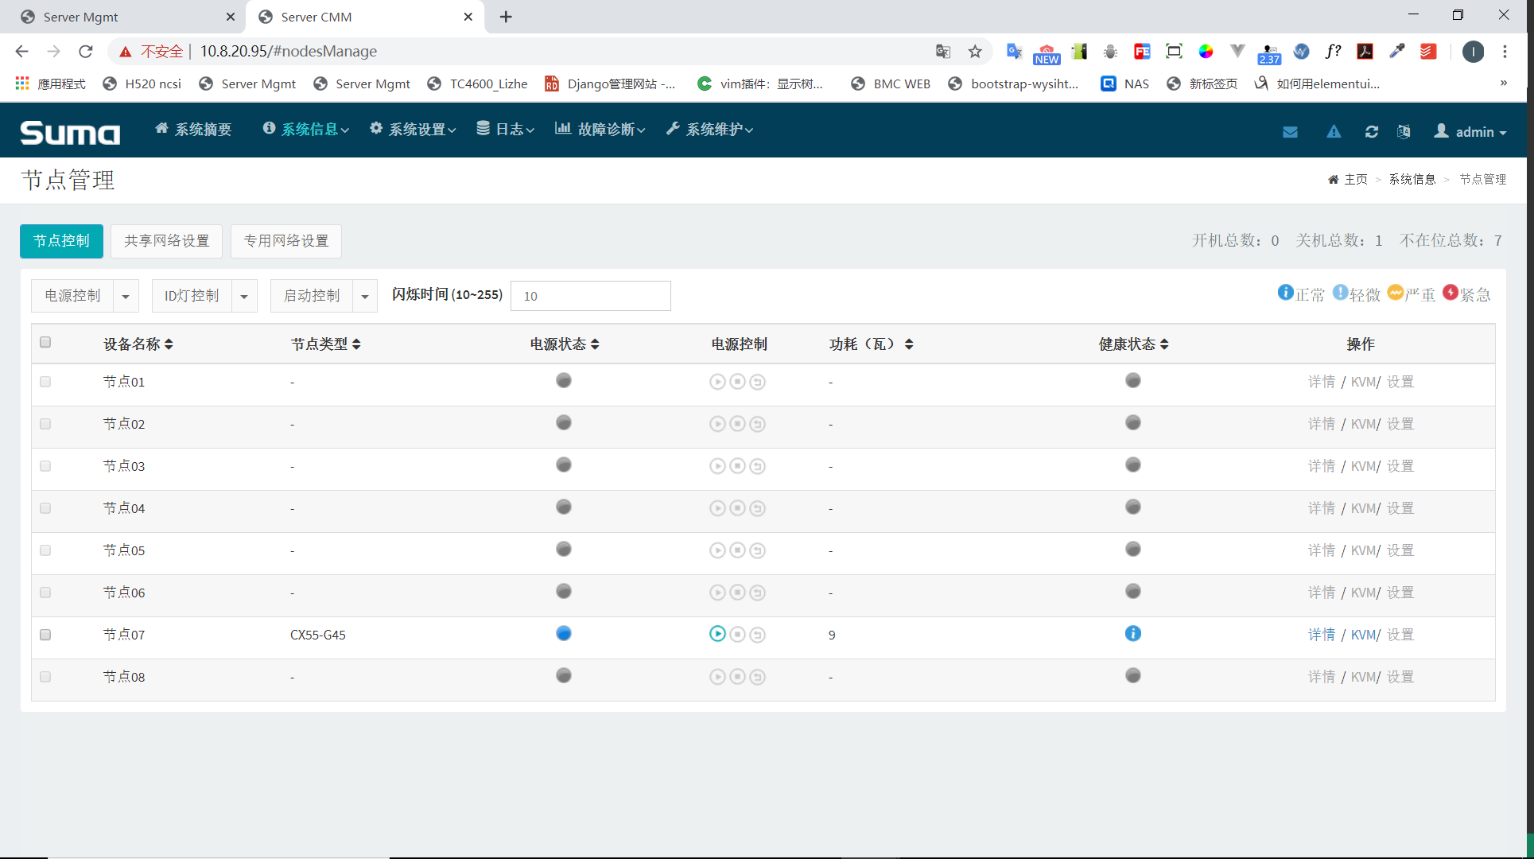1534x859 pixels.
Task: Check the box for 节点05
Action: point(45,550)
